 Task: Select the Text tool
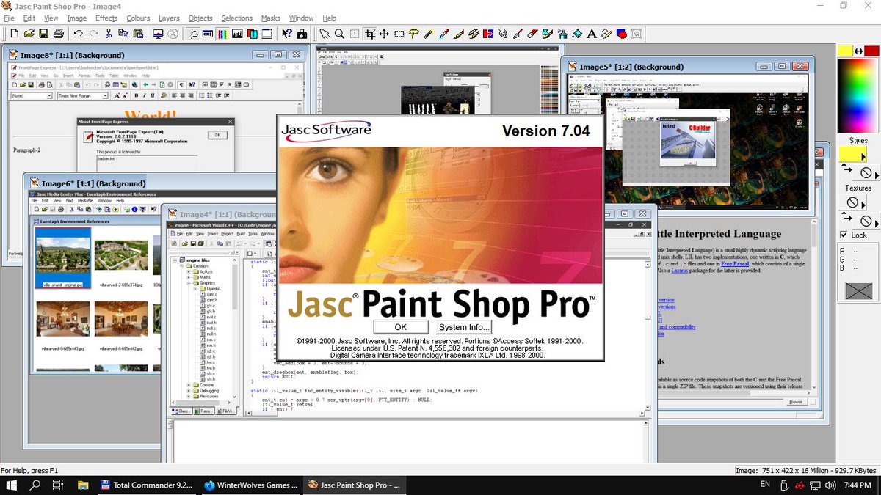591,34
